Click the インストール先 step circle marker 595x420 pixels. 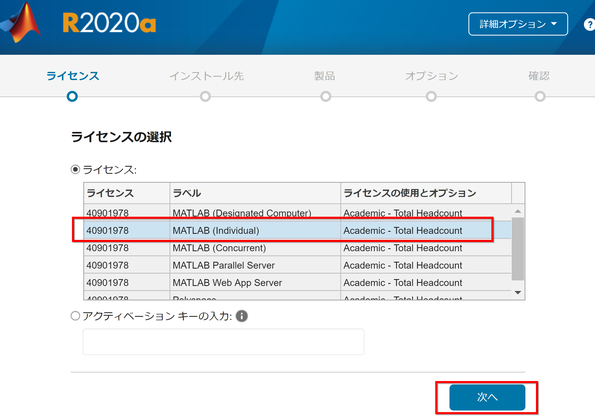(x=205, y=96)
